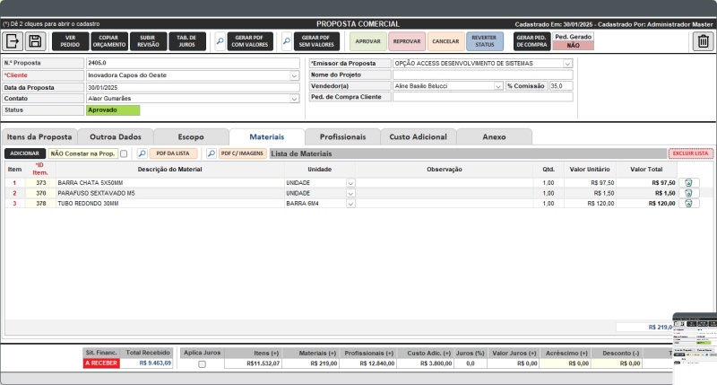Click the save floppy disk icon

(35, 41)
